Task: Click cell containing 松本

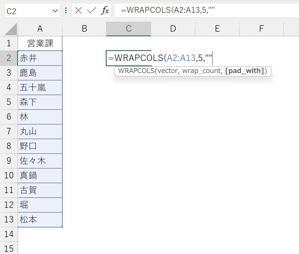Action: pyautogui.click(x=40, y=220)
